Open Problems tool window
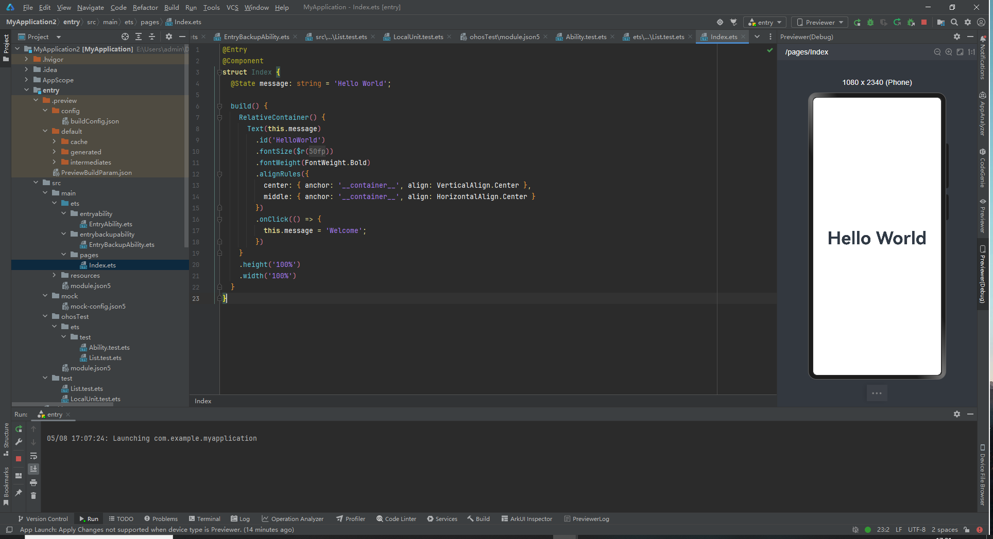993x539 pixels. (161, 518)
